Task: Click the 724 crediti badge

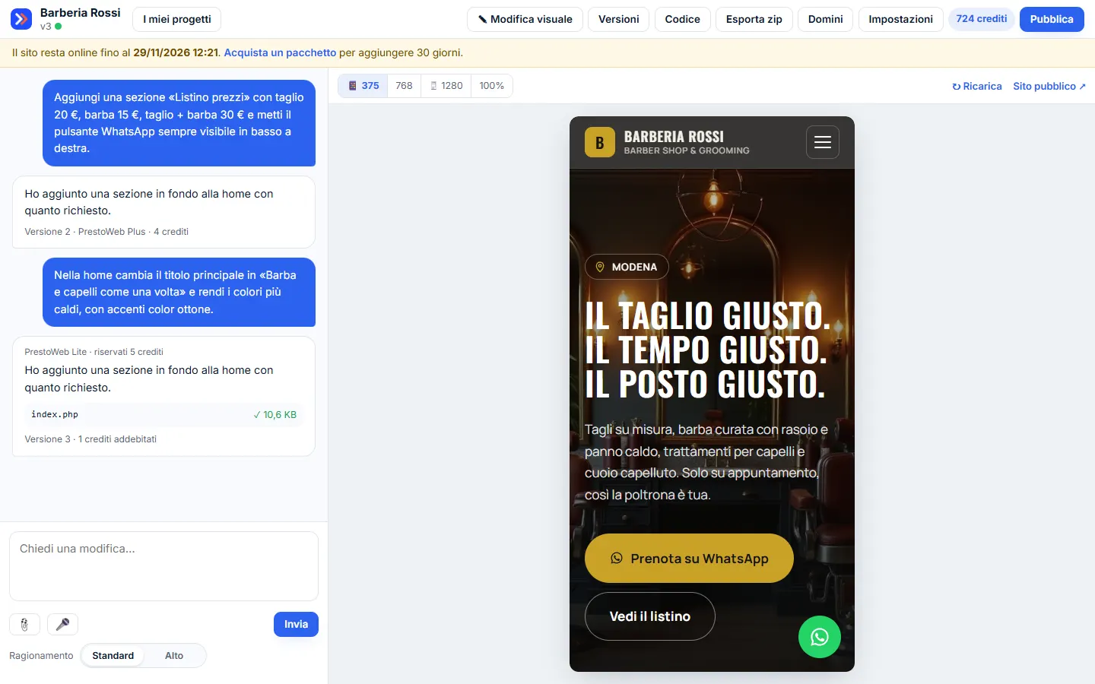Action: tap(981, 19)
